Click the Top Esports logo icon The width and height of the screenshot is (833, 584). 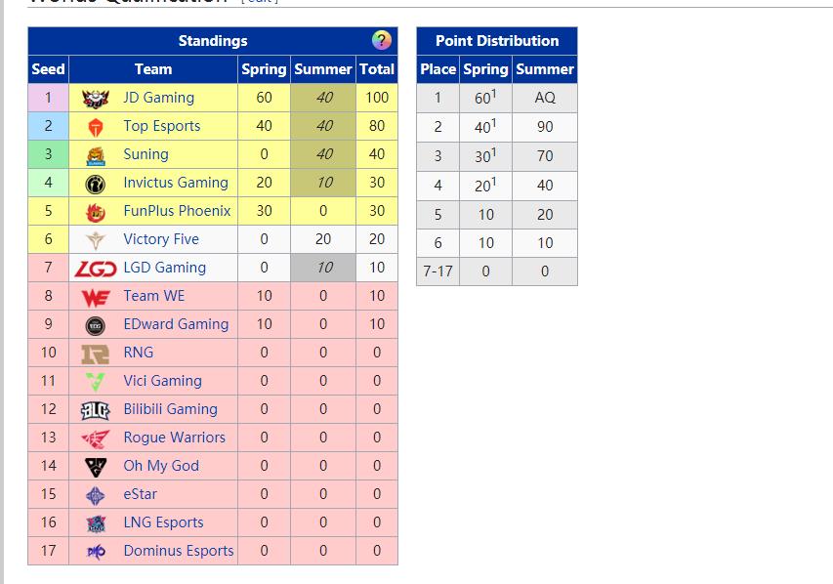(x=96, y=126)
